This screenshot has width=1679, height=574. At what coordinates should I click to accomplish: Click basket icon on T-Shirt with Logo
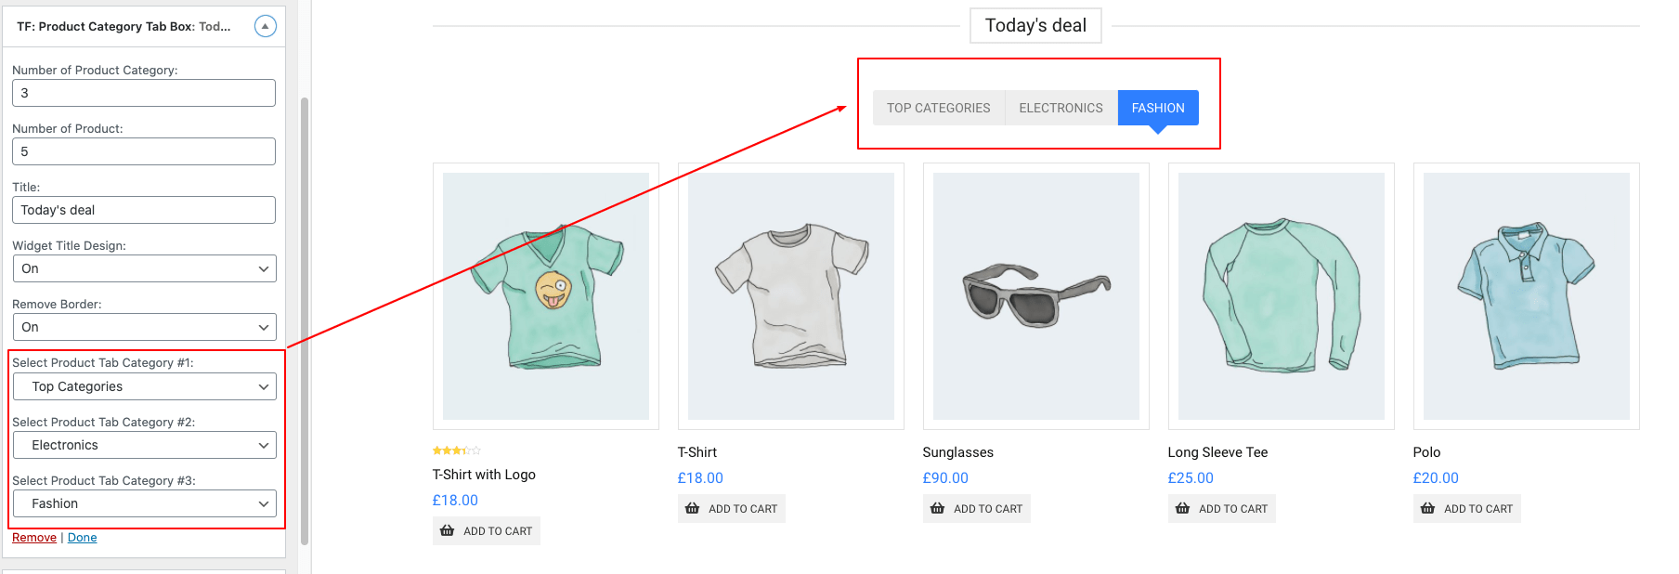click(x=447, y=531)
